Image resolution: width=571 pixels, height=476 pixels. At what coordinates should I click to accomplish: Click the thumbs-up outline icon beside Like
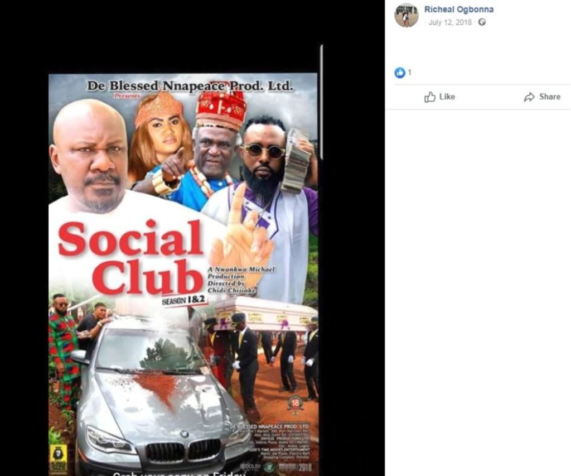[x=430, y=97]
